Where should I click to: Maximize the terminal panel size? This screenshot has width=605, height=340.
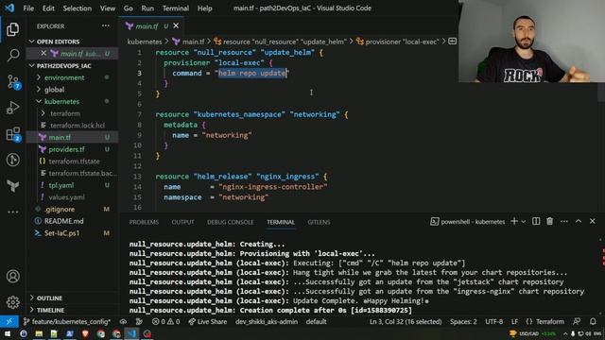coord(579,221)
